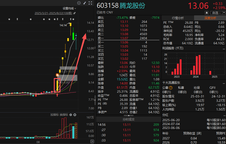Image resolution: width=226 pixels, height=144 pixels.
Task: Click the 卖五 price 13.11
Action: pyautogui.click(x=124, y=22)
